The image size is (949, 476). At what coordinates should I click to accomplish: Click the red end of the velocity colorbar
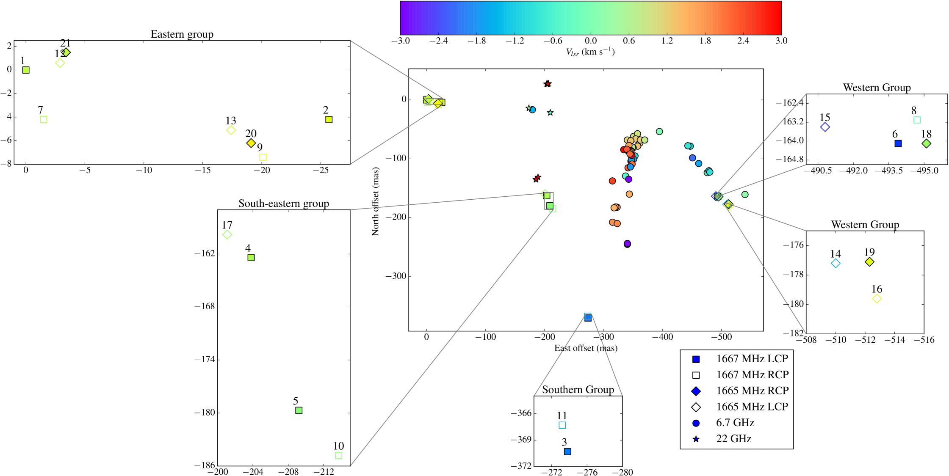(777, 18)
